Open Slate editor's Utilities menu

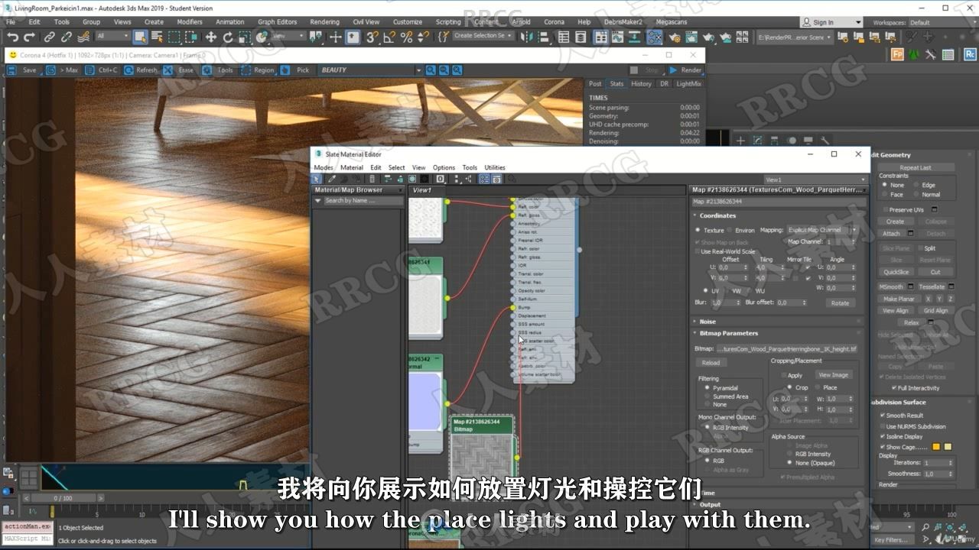coord(495,167)
